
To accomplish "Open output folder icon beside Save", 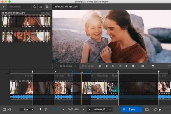I will point(147,109).
